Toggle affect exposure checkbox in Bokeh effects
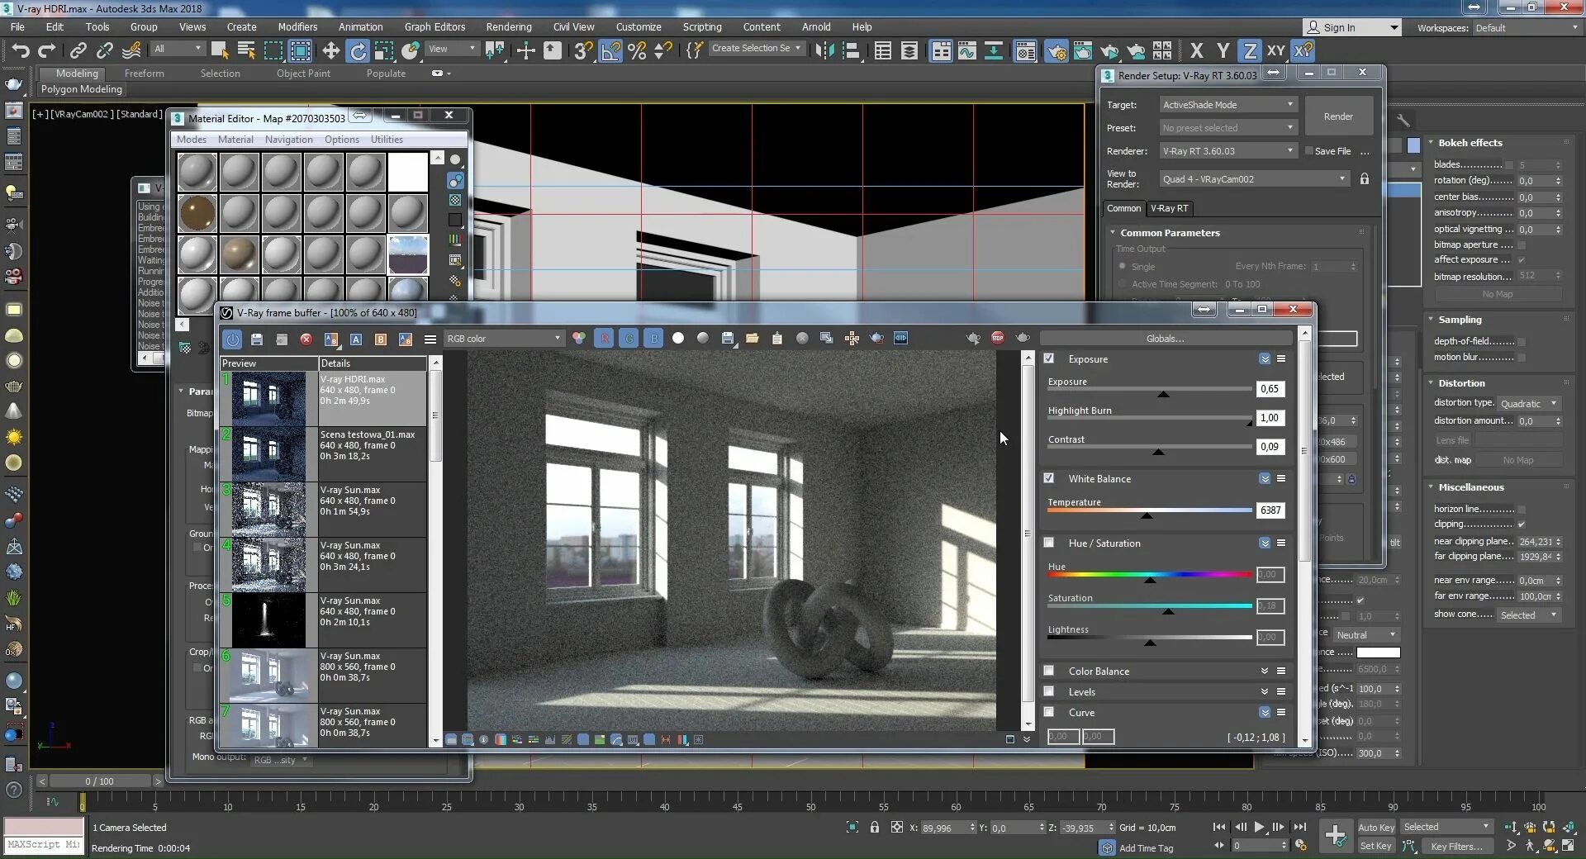The width and height of the screenshot is (1586, 859). [x=1522, y=260]
